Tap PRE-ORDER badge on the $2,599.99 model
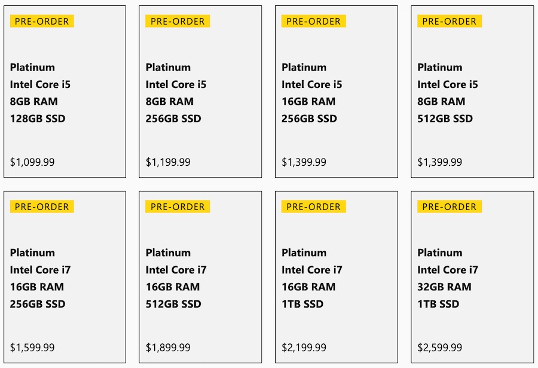Image resolution: width=538 pixels, height=368 pixels. coord(449,207)
